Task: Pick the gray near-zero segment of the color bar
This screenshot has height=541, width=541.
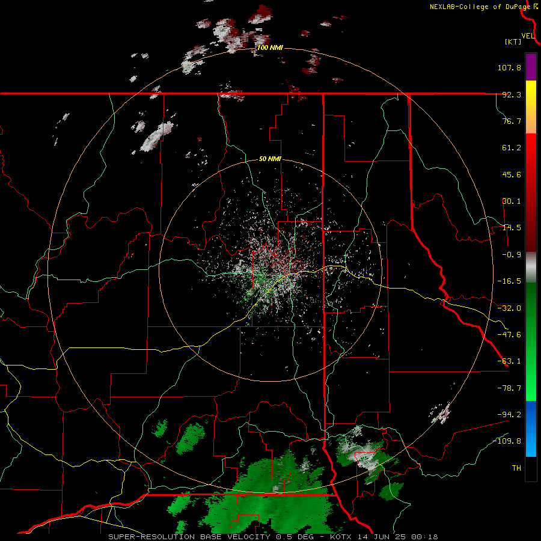Action: coord(531,267)
